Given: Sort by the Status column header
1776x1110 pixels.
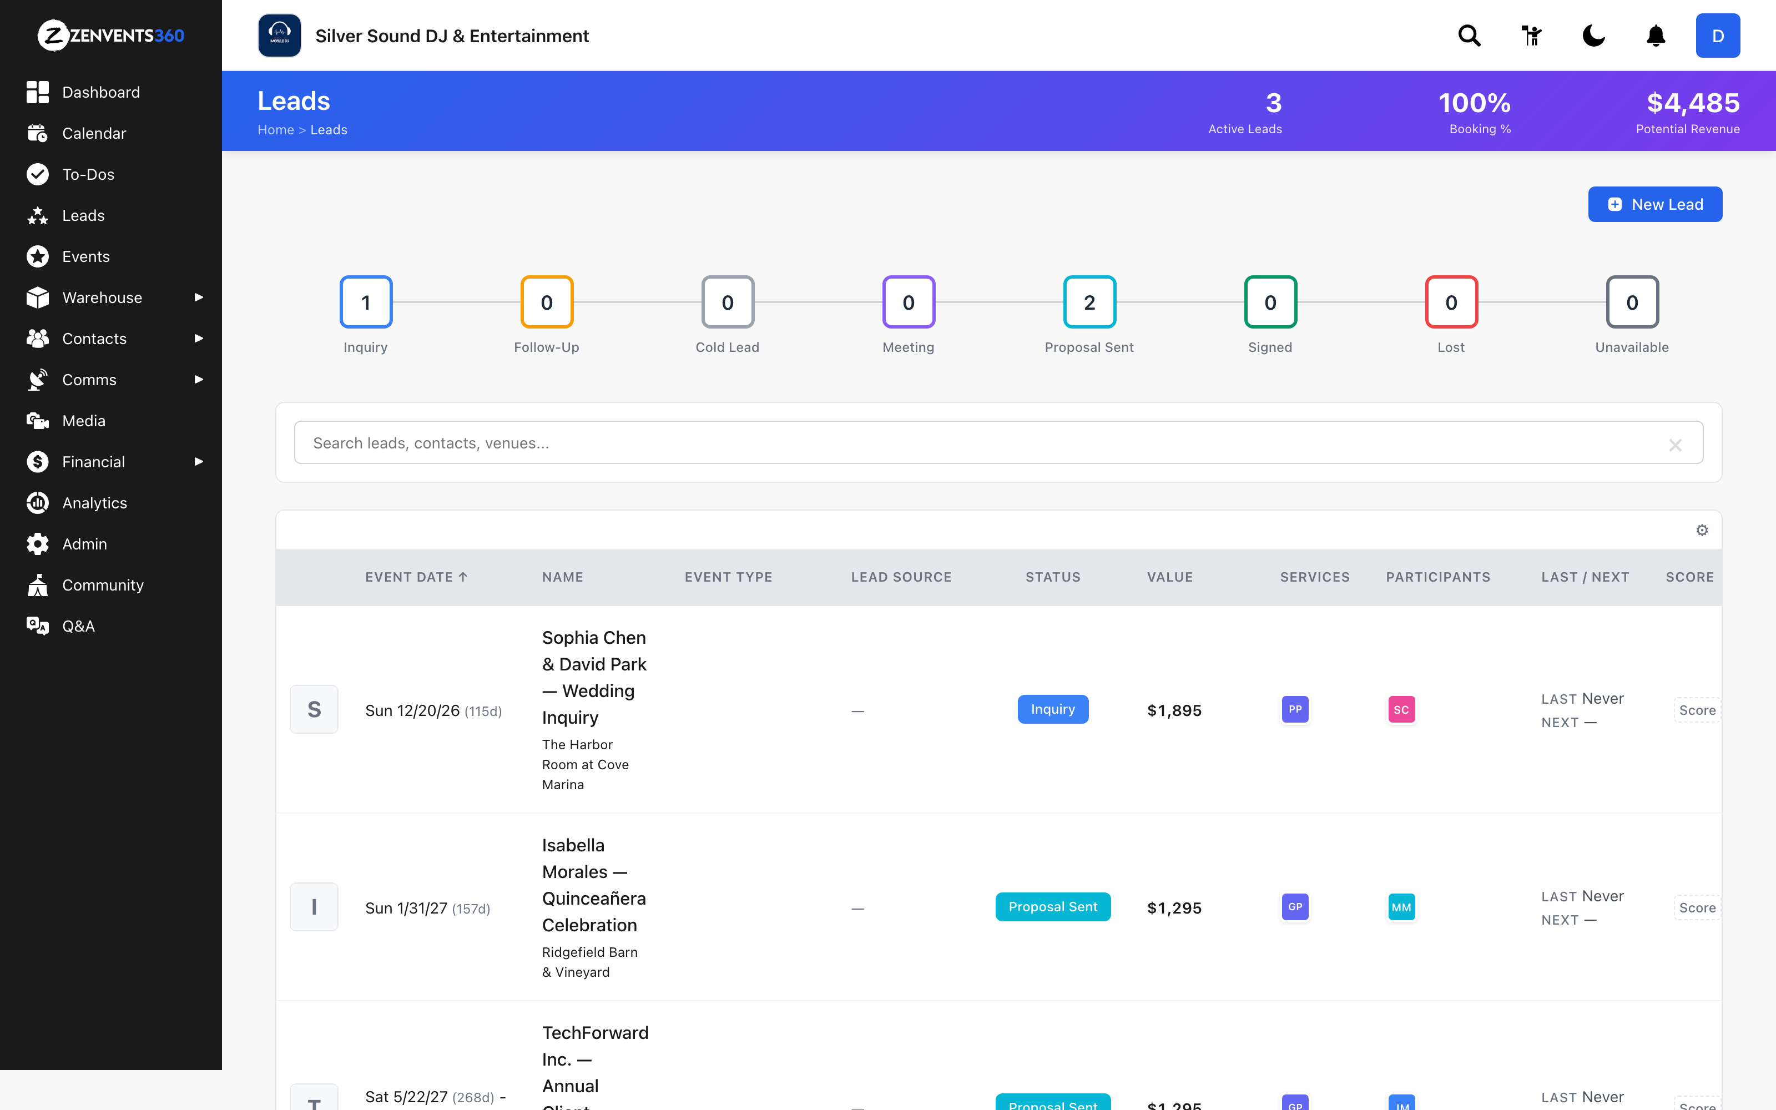Looking at the screenshot, I should tap(1052, 577).
